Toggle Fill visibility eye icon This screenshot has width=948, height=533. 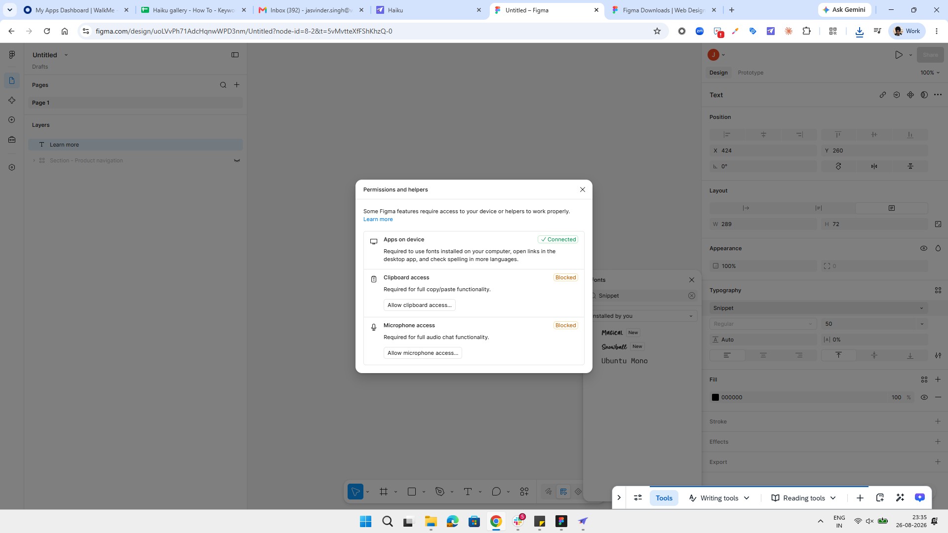point(924,397)
